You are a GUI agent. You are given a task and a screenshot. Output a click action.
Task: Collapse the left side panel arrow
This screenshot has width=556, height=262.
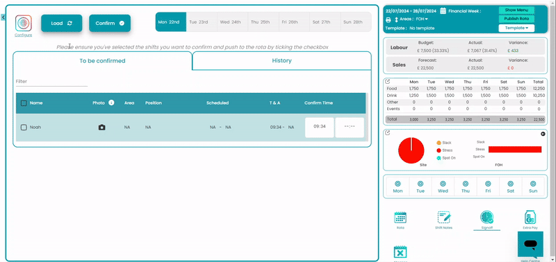3,17
